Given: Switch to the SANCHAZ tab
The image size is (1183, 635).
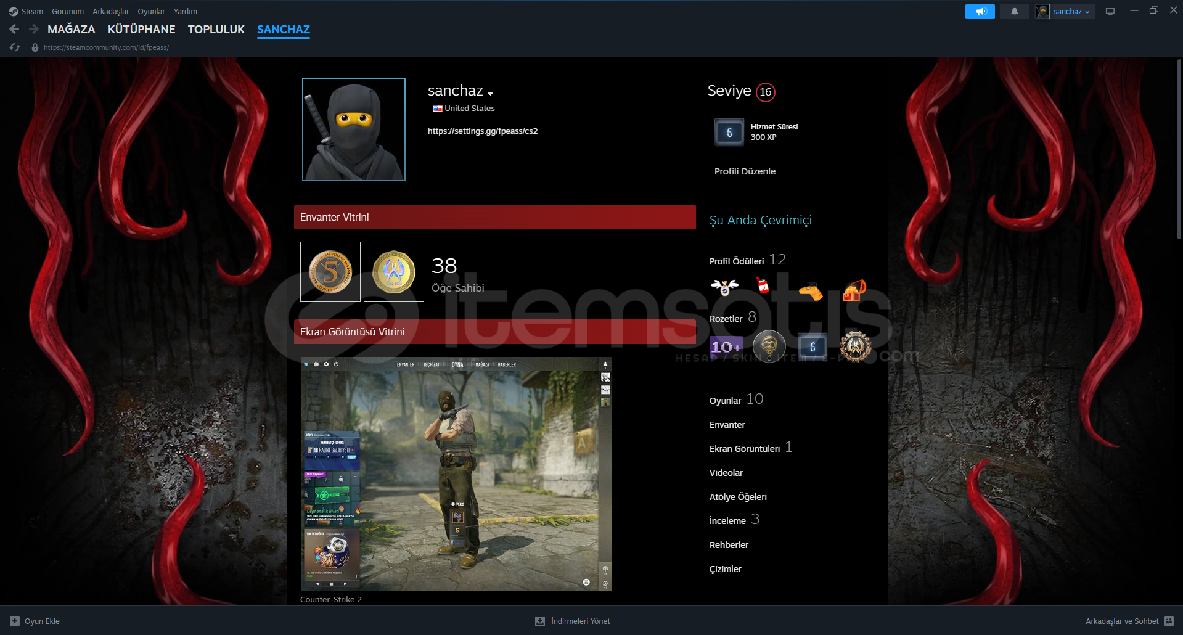Looking at the screenshot, I should (x=284, y=30).
